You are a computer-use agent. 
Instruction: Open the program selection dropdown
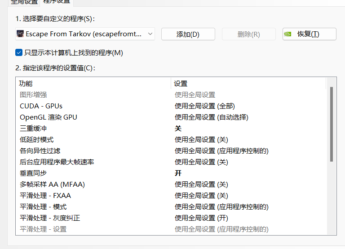pos(150,34)
